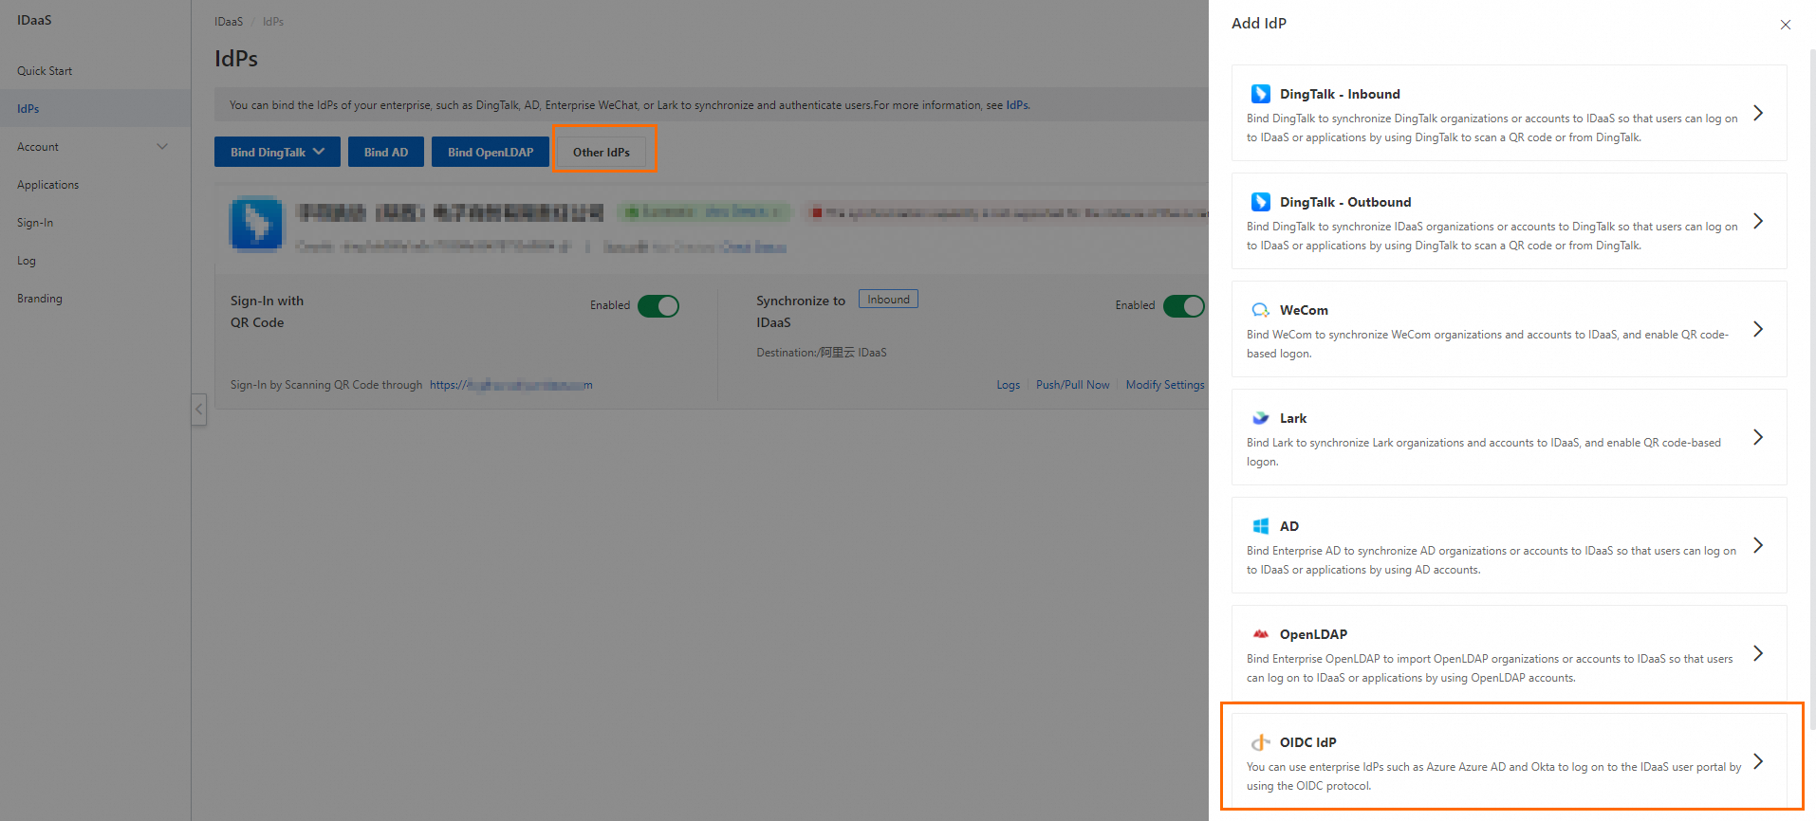Click the WeCom title text
Viewport: 1816px width, 821px height.
click(1304, 310)
